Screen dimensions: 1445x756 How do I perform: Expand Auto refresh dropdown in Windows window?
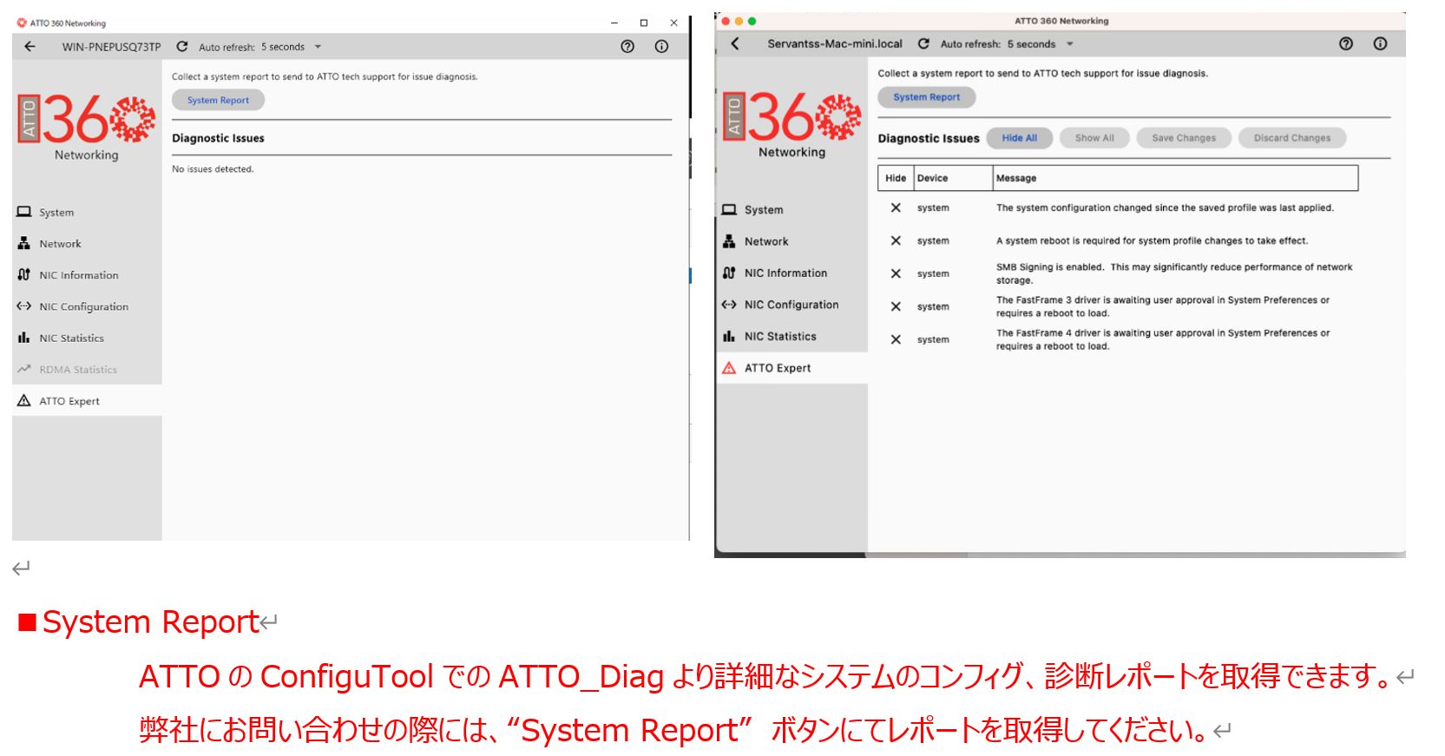tap(318, 47)
